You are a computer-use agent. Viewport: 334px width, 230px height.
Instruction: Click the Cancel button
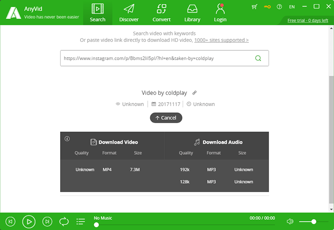[166, 118]
